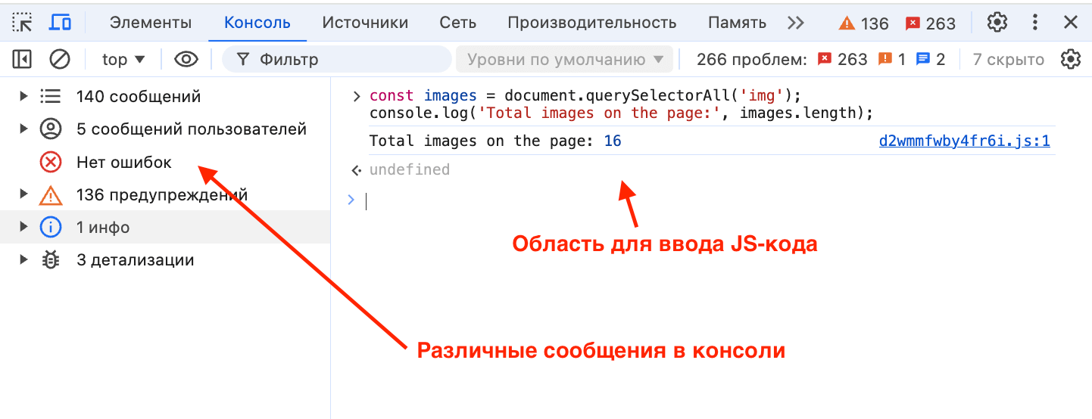Select the Нет ошибок item
This screenshot has width=1092, height=419.
pyautogui.click(x=124, y=162)
